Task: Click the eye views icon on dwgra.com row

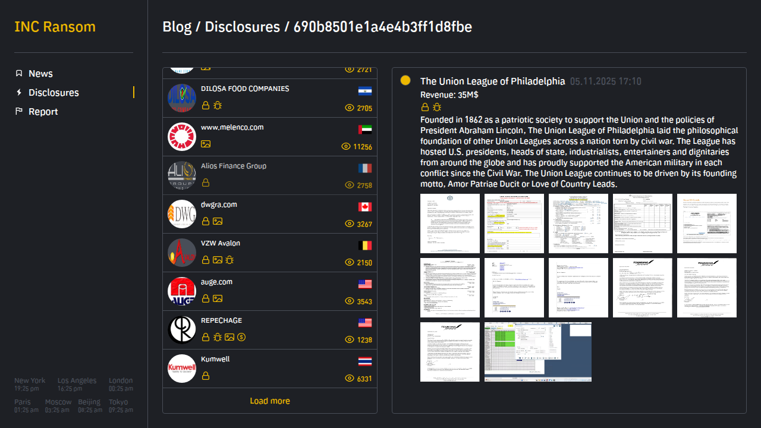Action: click(350, 224)
